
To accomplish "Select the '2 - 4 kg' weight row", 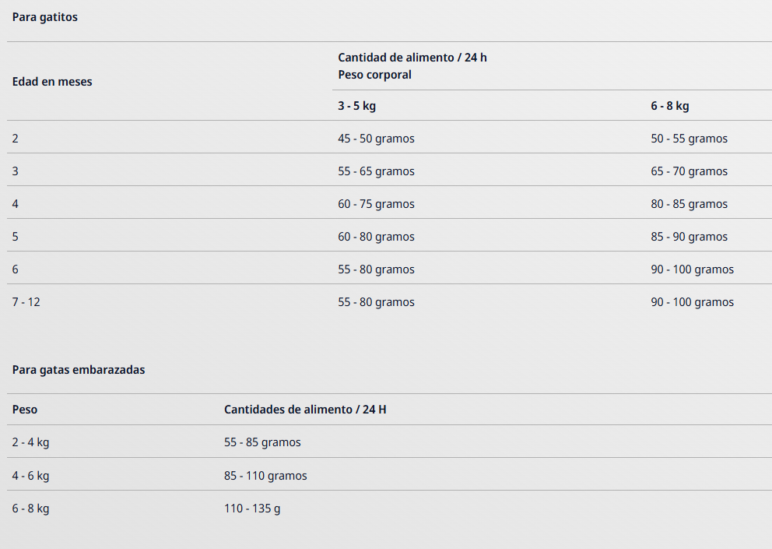I will (31, 442).
